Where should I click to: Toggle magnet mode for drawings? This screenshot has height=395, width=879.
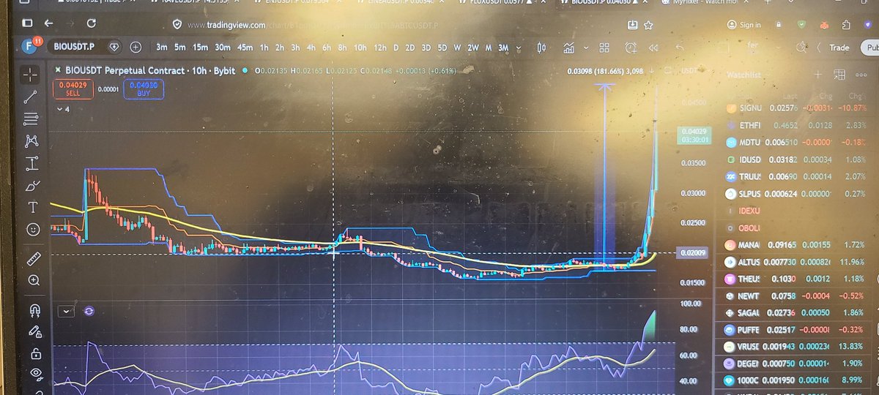click(x=34, y=310)
